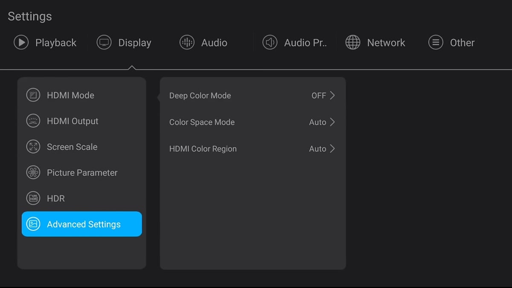Image resolution: width=512 pixels, height=288 pixels.
Task: Switch to the Audio tab label
Action: tap(214, 43)
